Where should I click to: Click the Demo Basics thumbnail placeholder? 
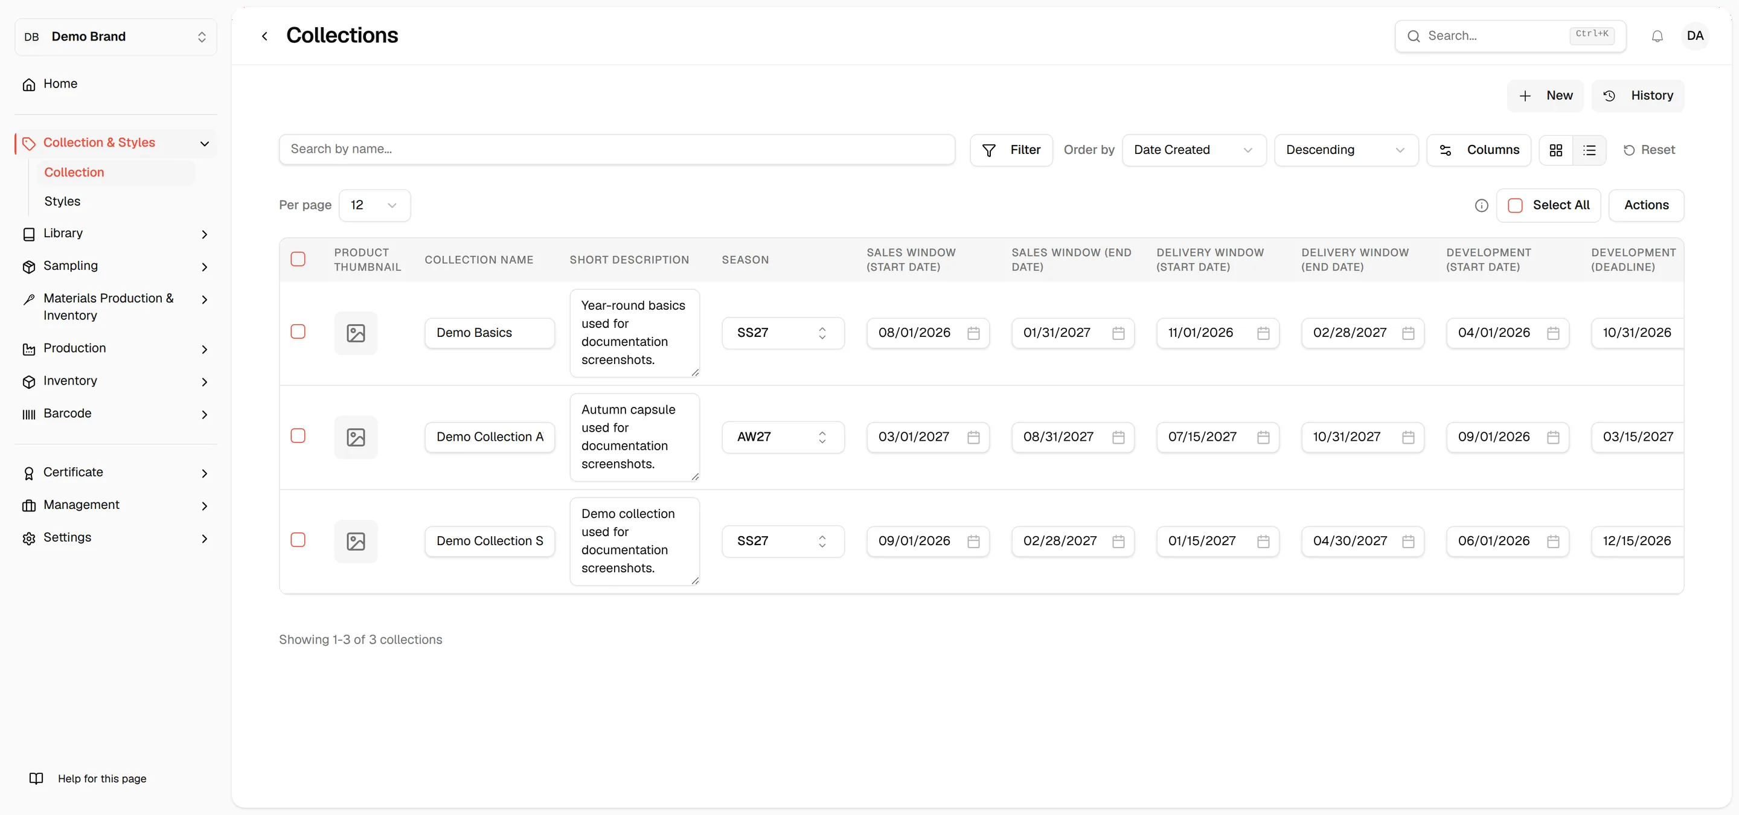(x=356, y=333)
